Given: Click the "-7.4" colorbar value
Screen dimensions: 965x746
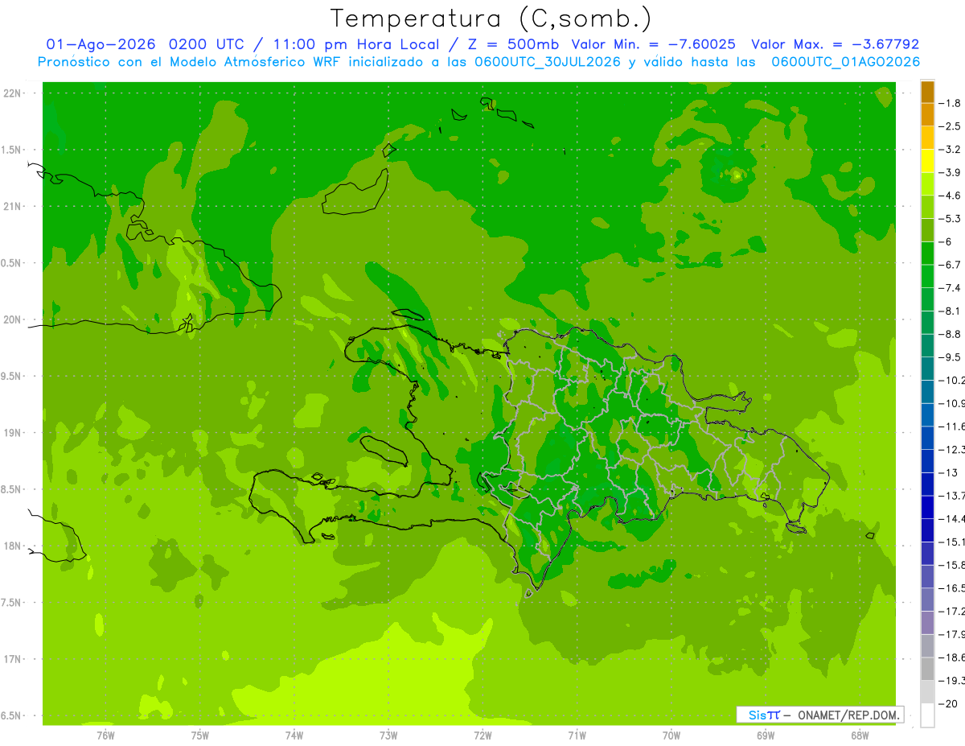Looking at the screenshot, I should pos(949,287).
